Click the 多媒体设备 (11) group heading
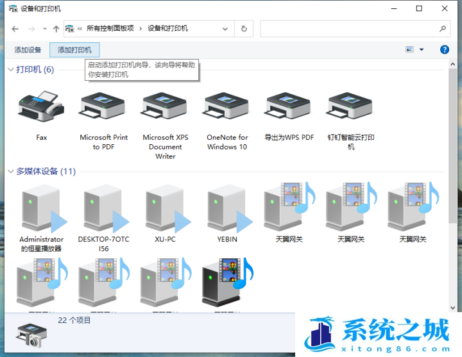 [46, 171]
